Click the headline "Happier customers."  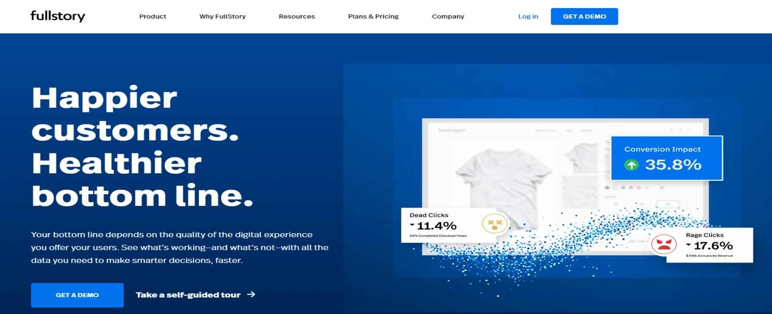coord(135,114)
